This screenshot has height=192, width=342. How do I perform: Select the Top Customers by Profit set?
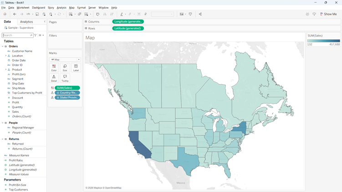tap(27, 93)
